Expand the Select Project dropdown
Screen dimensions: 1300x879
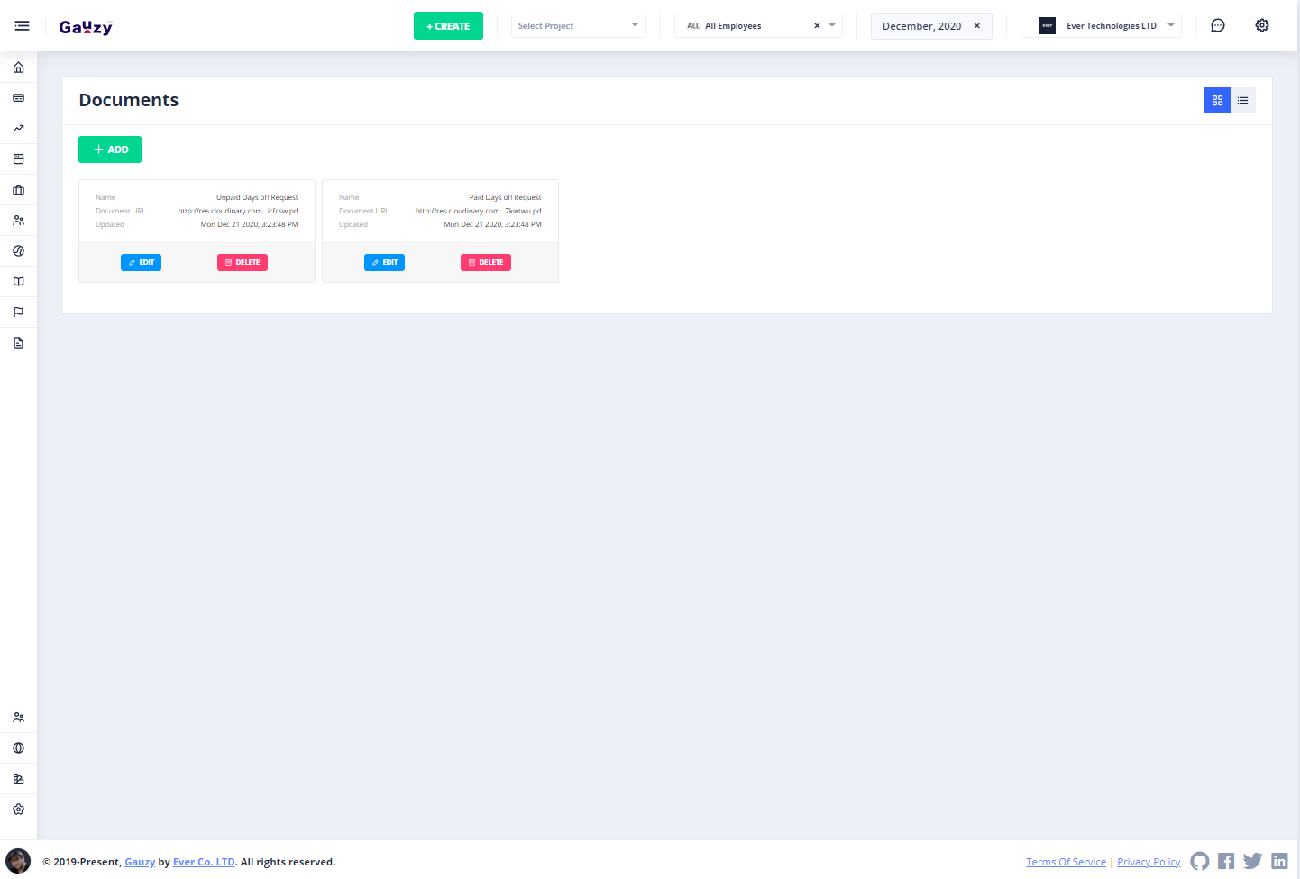click(x=578, y=26)
